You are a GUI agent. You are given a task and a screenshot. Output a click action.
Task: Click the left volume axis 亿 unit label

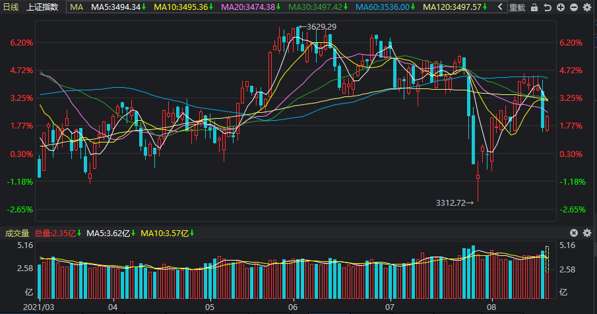coord(29,292)
